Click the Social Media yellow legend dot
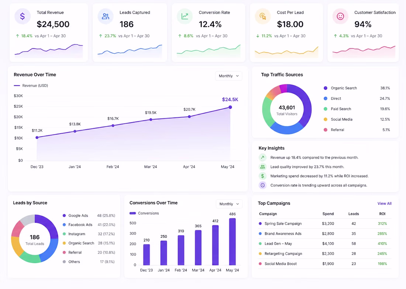Screen dimensions: 406x289 tap(326, 119)
